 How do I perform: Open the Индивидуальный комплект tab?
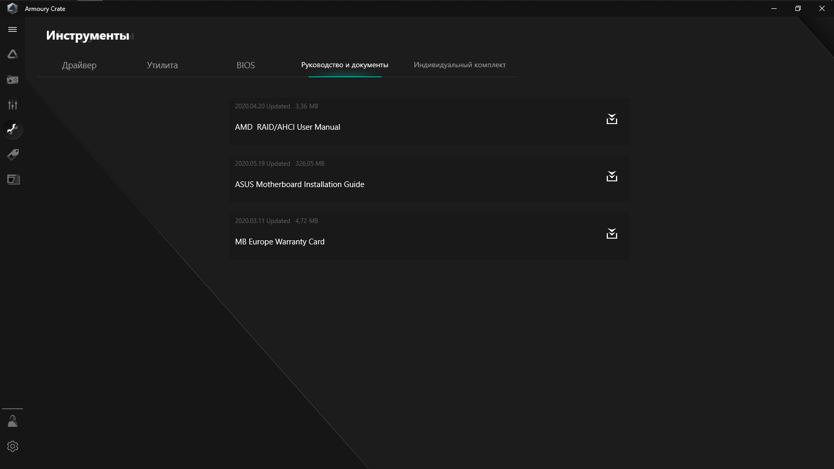[460, 65]
